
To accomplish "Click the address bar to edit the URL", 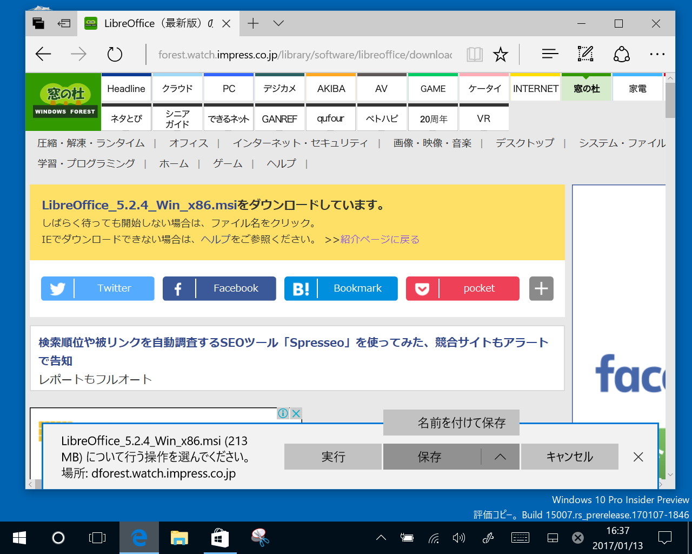I will pyautogui.click(x=303, y=54).
